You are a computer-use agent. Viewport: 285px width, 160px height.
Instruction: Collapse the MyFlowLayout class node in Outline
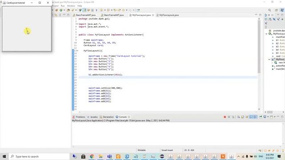[266, 34]
